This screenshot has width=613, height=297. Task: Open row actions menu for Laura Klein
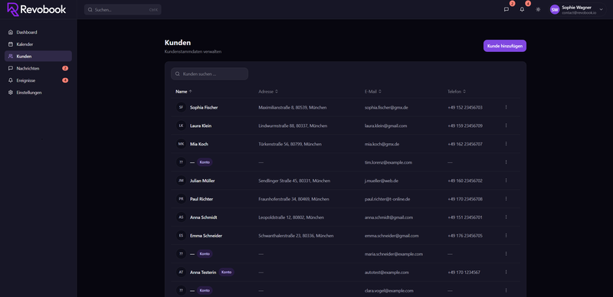[506, 126]
